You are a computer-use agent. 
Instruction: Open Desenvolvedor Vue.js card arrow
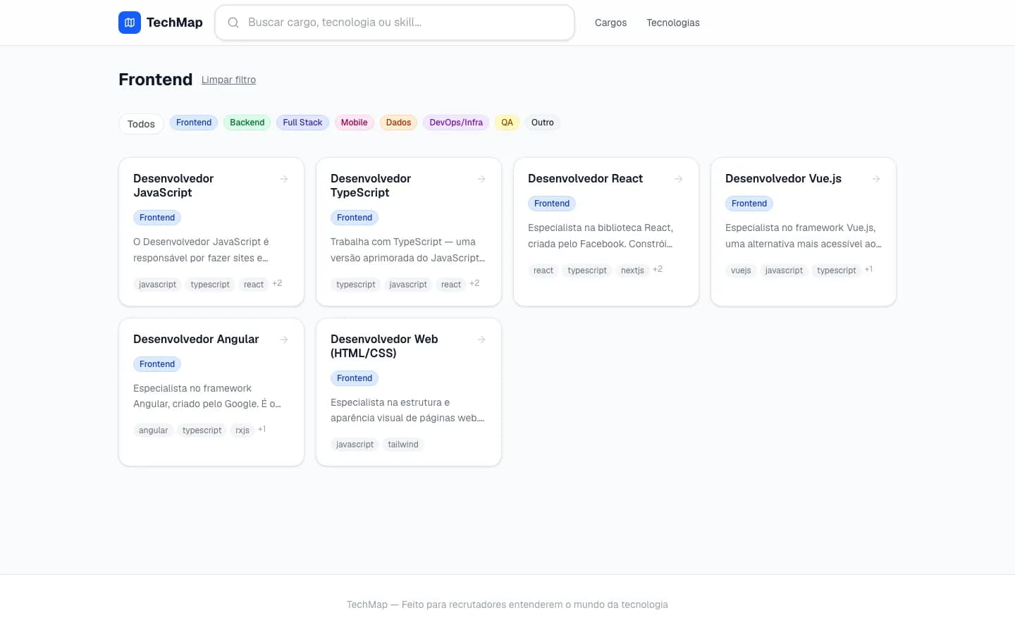tap(876, 179)
